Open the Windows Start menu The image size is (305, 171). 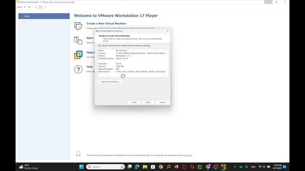pyautogui.click(x=81, y=167)
